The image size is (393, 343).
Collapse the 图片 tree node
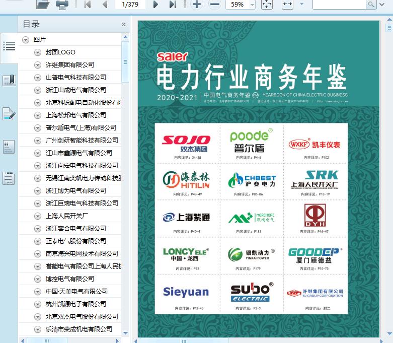tap(26, 40)
